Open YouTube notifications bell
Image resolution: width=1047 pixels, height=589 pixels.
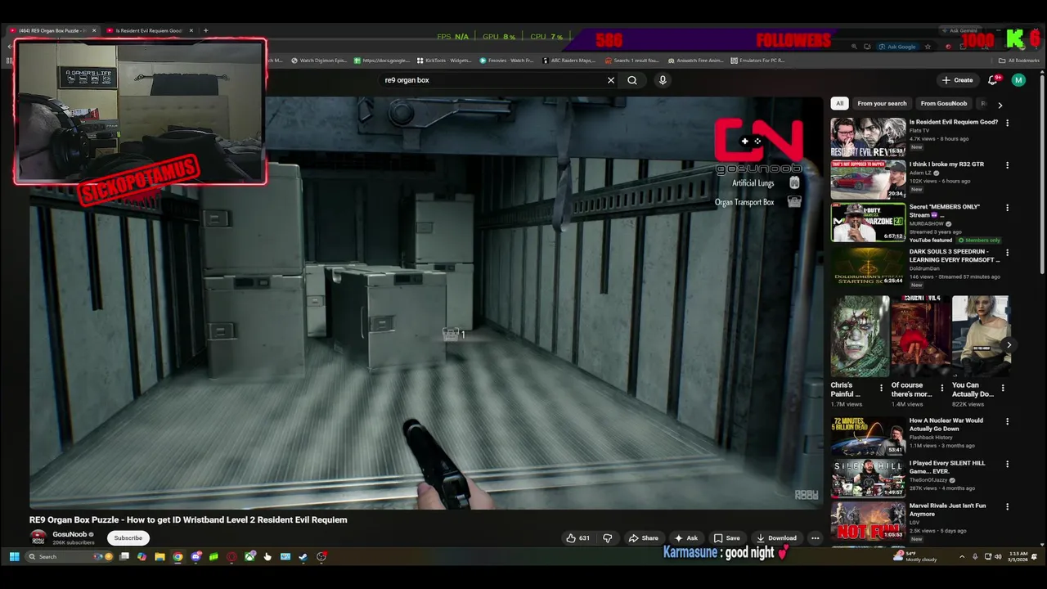[x=993, y=80]
